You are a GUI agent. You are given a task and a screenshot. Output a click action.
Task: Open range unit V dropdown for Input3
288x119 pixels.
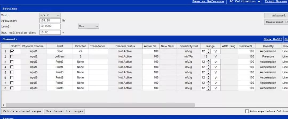[x=216, y=62]
